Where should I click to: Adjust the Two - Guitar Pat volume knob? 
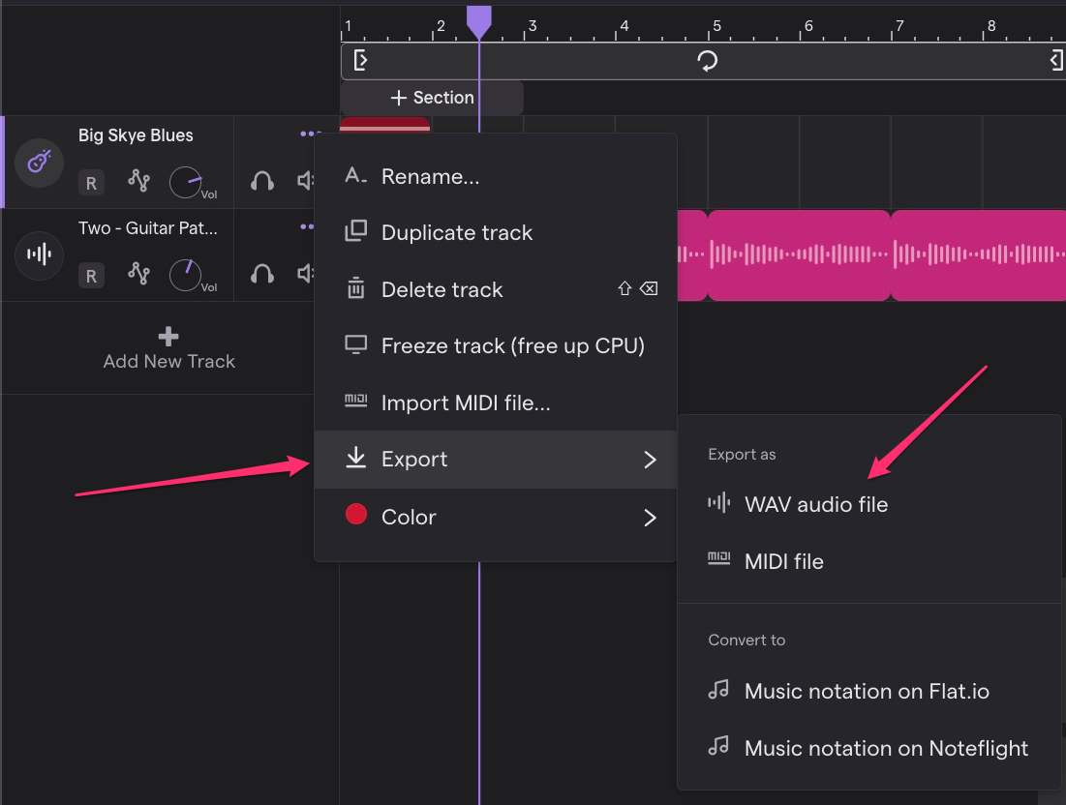tap(186, 275)
